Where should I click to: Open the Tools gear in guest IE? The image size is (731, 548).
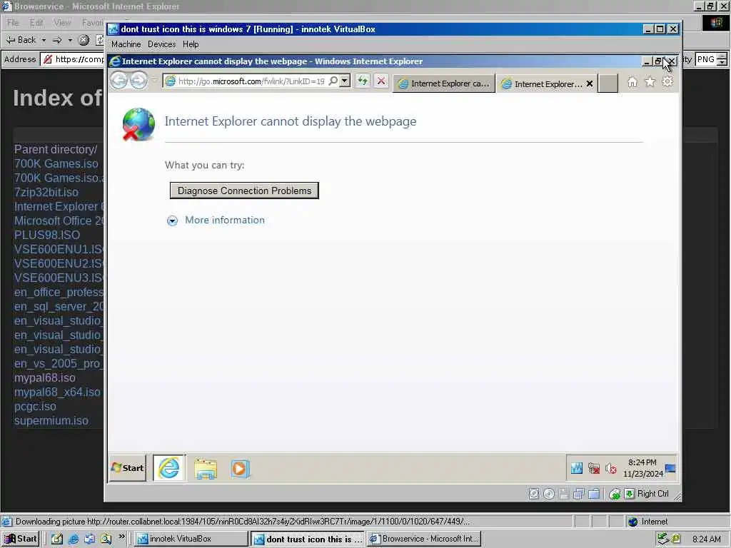[x=667, y=81]
